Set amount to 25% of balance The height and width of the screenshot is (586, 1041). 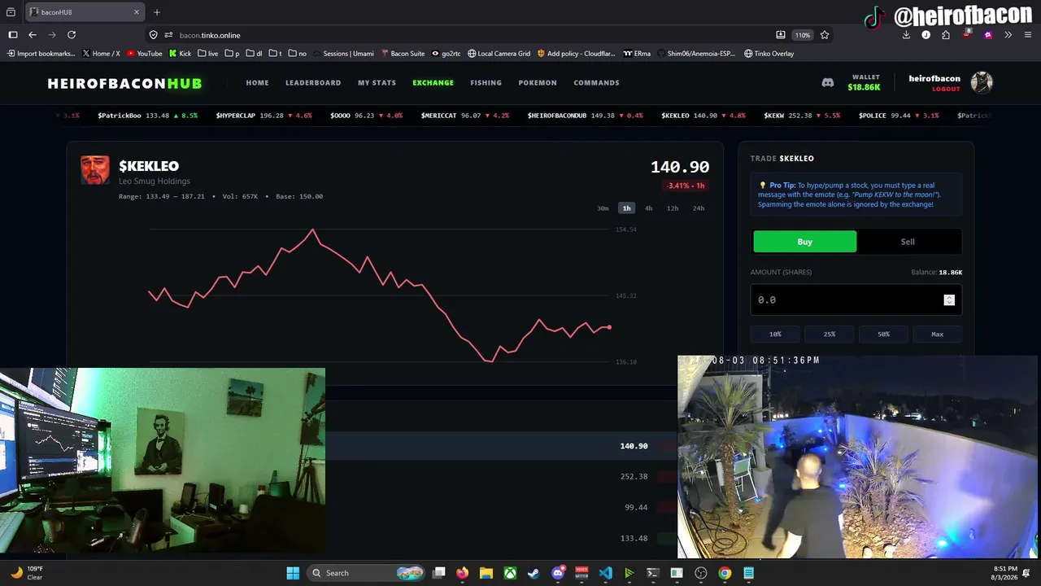(x=830, y=335)
